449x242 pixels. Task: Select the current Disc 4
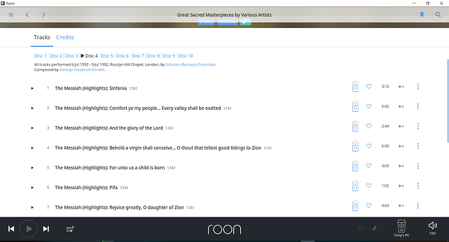coord(89,56)
